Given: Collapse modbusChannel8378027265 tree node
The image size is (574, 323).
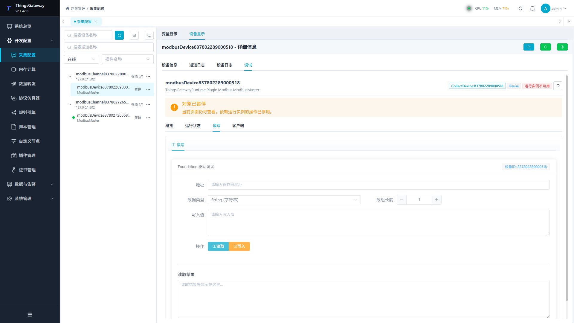Looking at the screenshot, I should click(x=70, y=105).
